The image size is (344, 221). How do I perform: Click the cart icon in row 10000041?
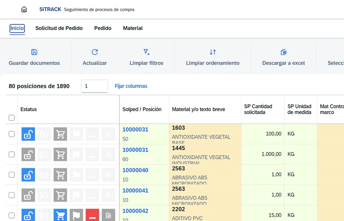click(60, 195)
